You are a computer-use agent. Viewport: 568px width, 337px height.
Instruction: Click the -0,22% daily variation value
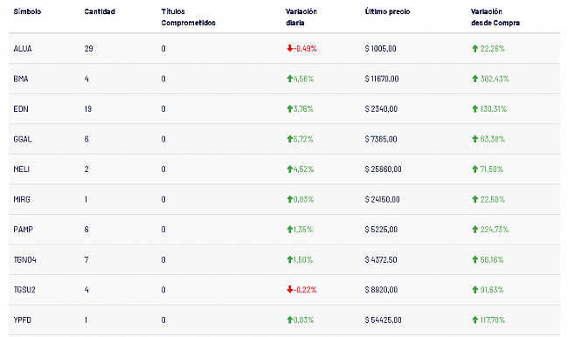(305, 290)
